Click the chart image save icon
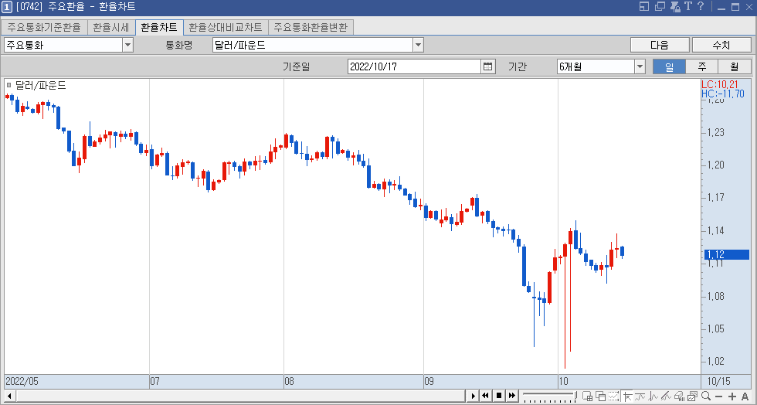Viewport: 757px width, 405px height. coord(692,396)
